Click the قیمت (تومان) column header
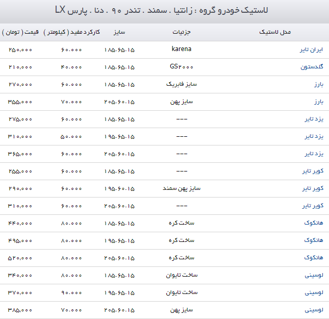The width and height of the screenshot is (329, 319). [x=20, y=32]
